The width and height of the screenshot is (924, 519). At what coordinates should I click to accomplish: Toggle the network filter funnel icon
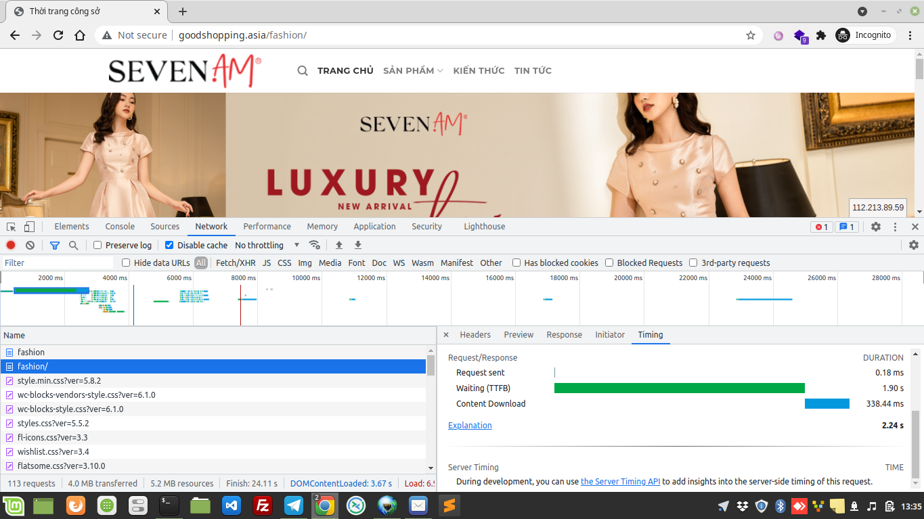coord(55,245)
